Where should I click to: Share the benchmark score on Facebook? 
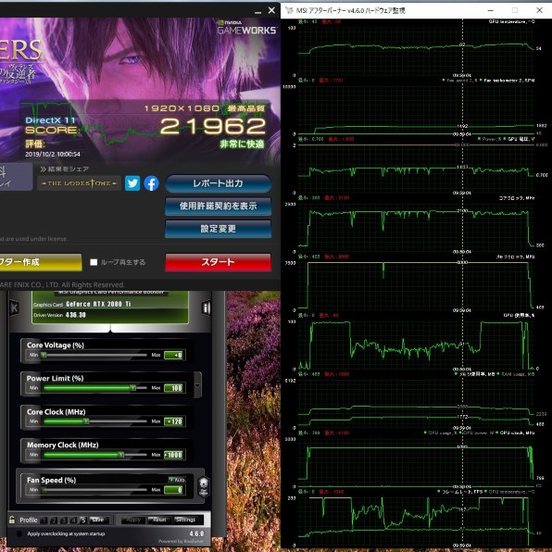(x=151, y=183)
